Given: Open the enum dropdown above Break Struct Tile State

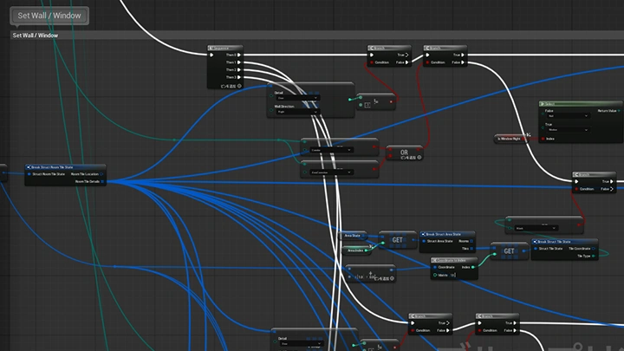Looking at the screenshot, I should 536,229.
